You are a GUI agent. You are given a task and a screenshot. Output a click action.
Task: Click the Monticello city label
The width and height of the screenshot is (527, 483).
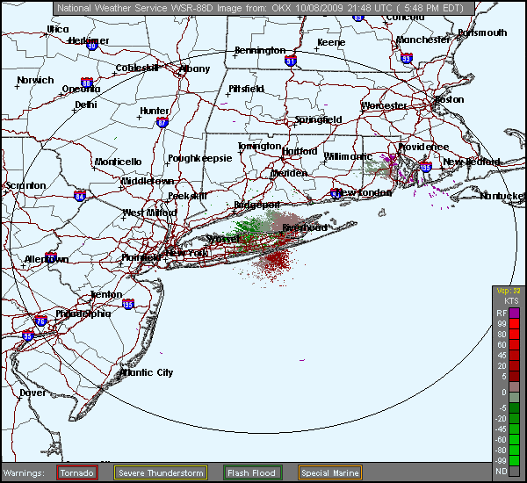tap(118, 162)
